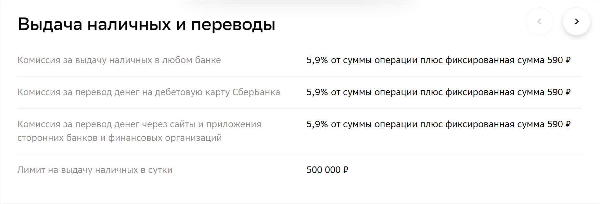The image size is (600, 204).
Task: Click "5,9%" in the cash withdrawal row
Action: (317, 60)
